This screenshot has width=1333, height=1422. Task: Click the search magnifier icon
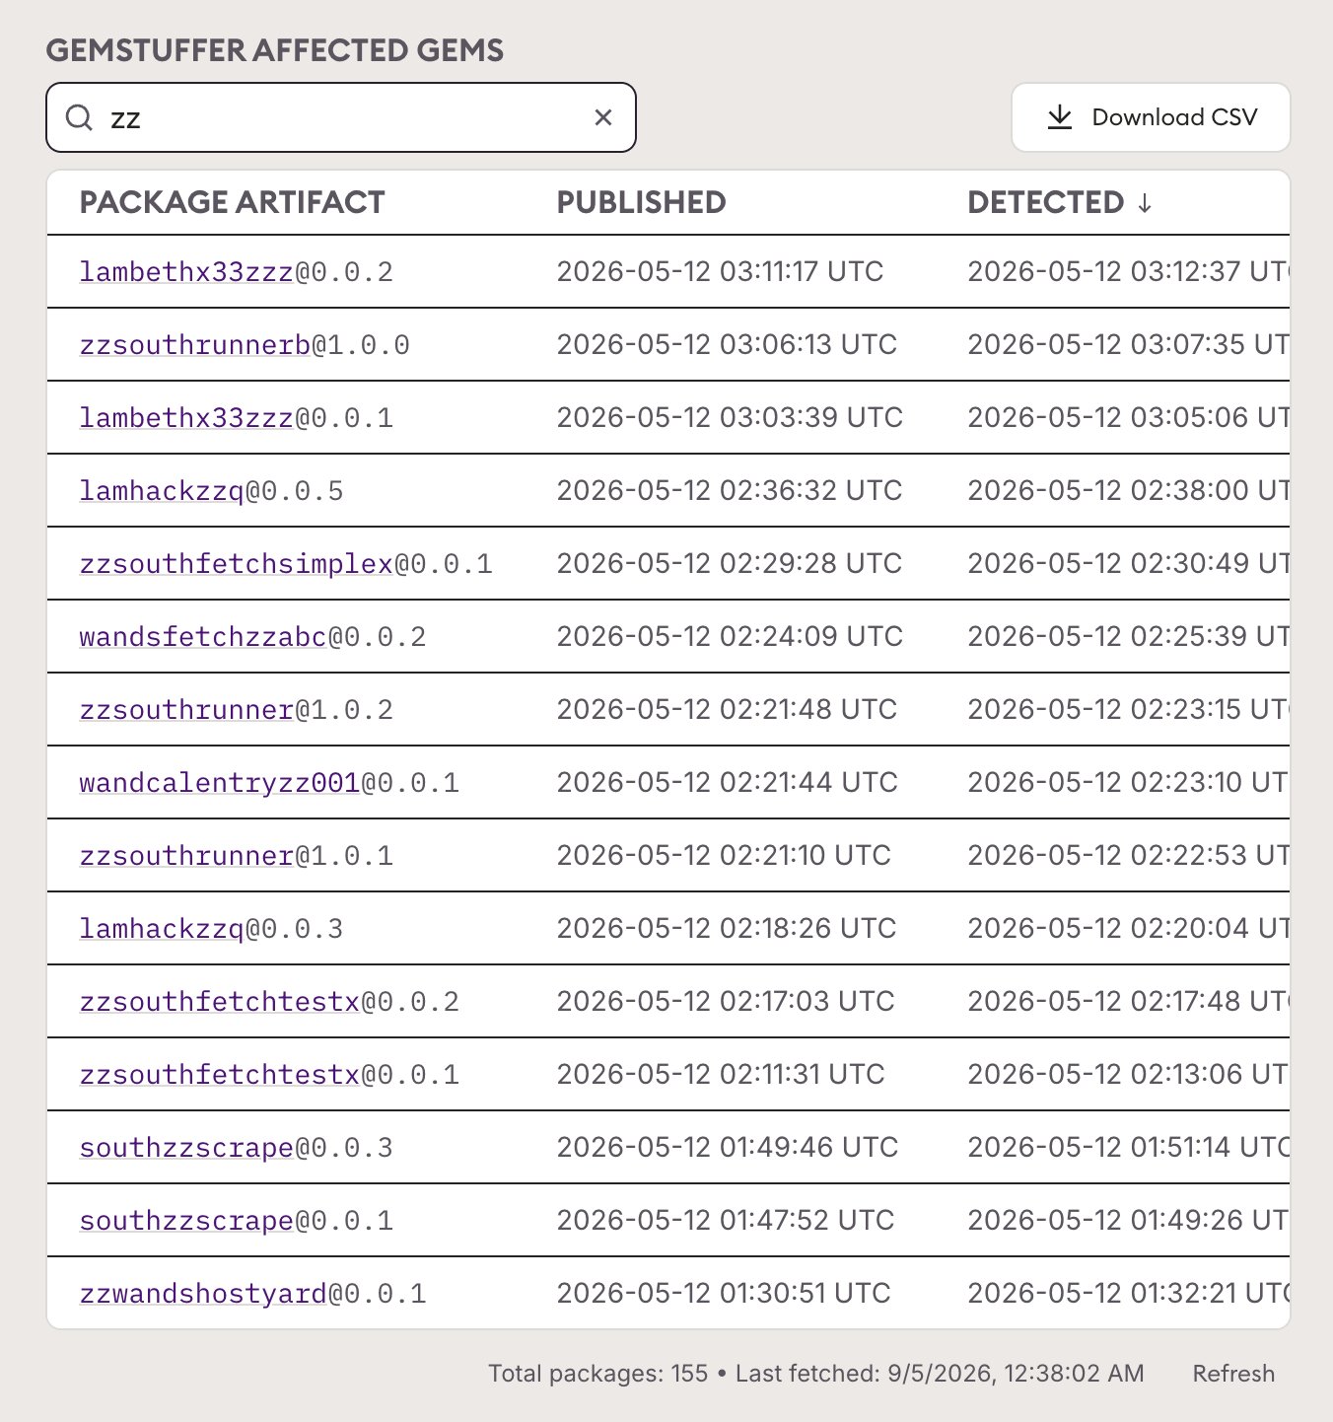coord(79,118)
